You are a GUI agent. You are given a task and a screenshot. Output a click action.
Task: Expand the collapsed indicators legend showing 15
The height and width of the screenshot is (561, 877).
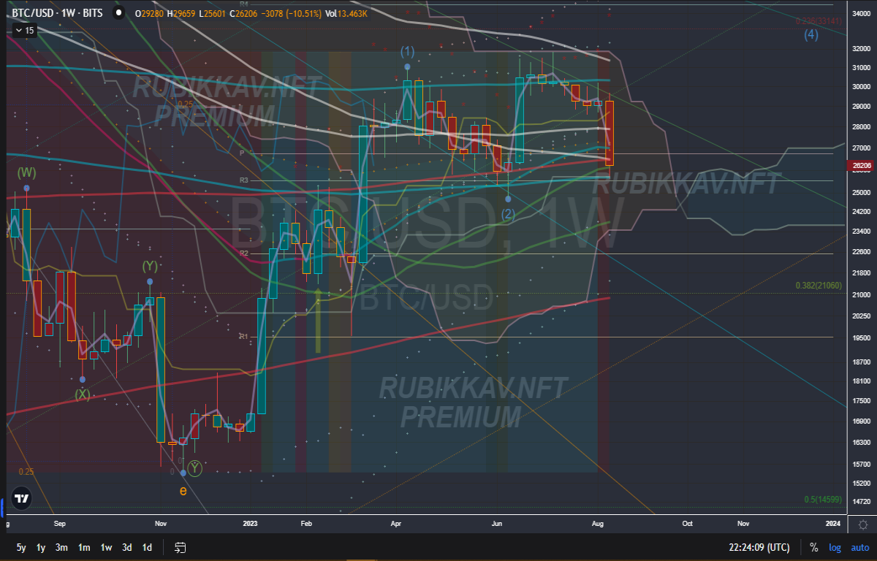click(24, 30)
